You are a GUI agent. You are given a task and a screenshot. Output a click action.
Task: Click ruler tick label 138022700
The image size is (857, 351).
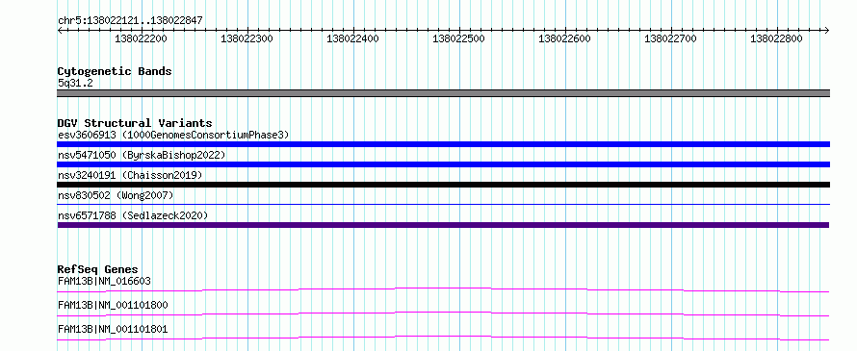[x=670, y=38]
